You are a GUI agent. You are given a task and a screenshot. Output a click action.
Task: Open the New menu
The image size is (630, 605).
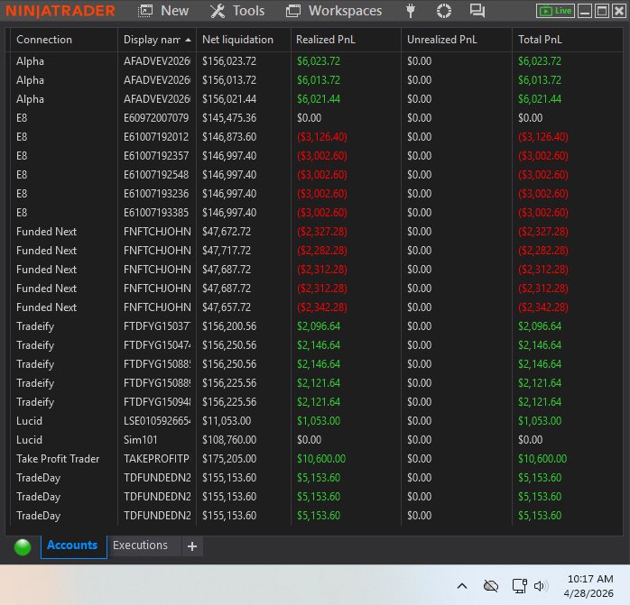[163, 11]
